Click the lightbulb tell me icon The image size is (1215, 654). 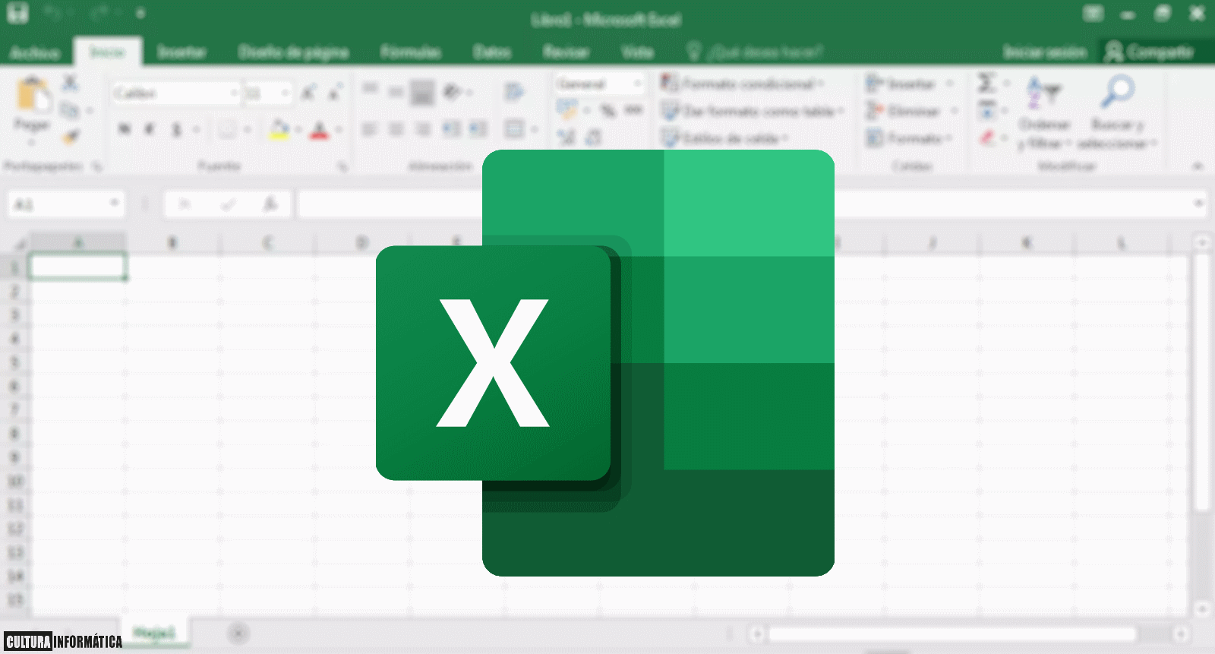coord(693,51)
